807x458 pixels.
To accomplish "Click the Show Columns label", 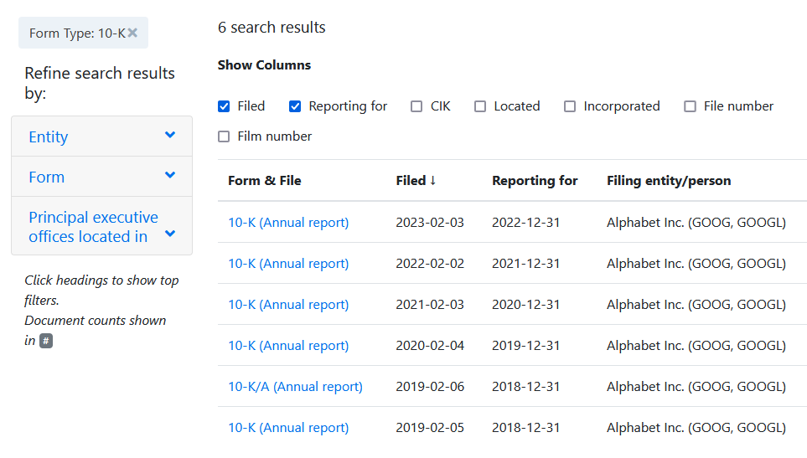I will (x=264, y=65).
